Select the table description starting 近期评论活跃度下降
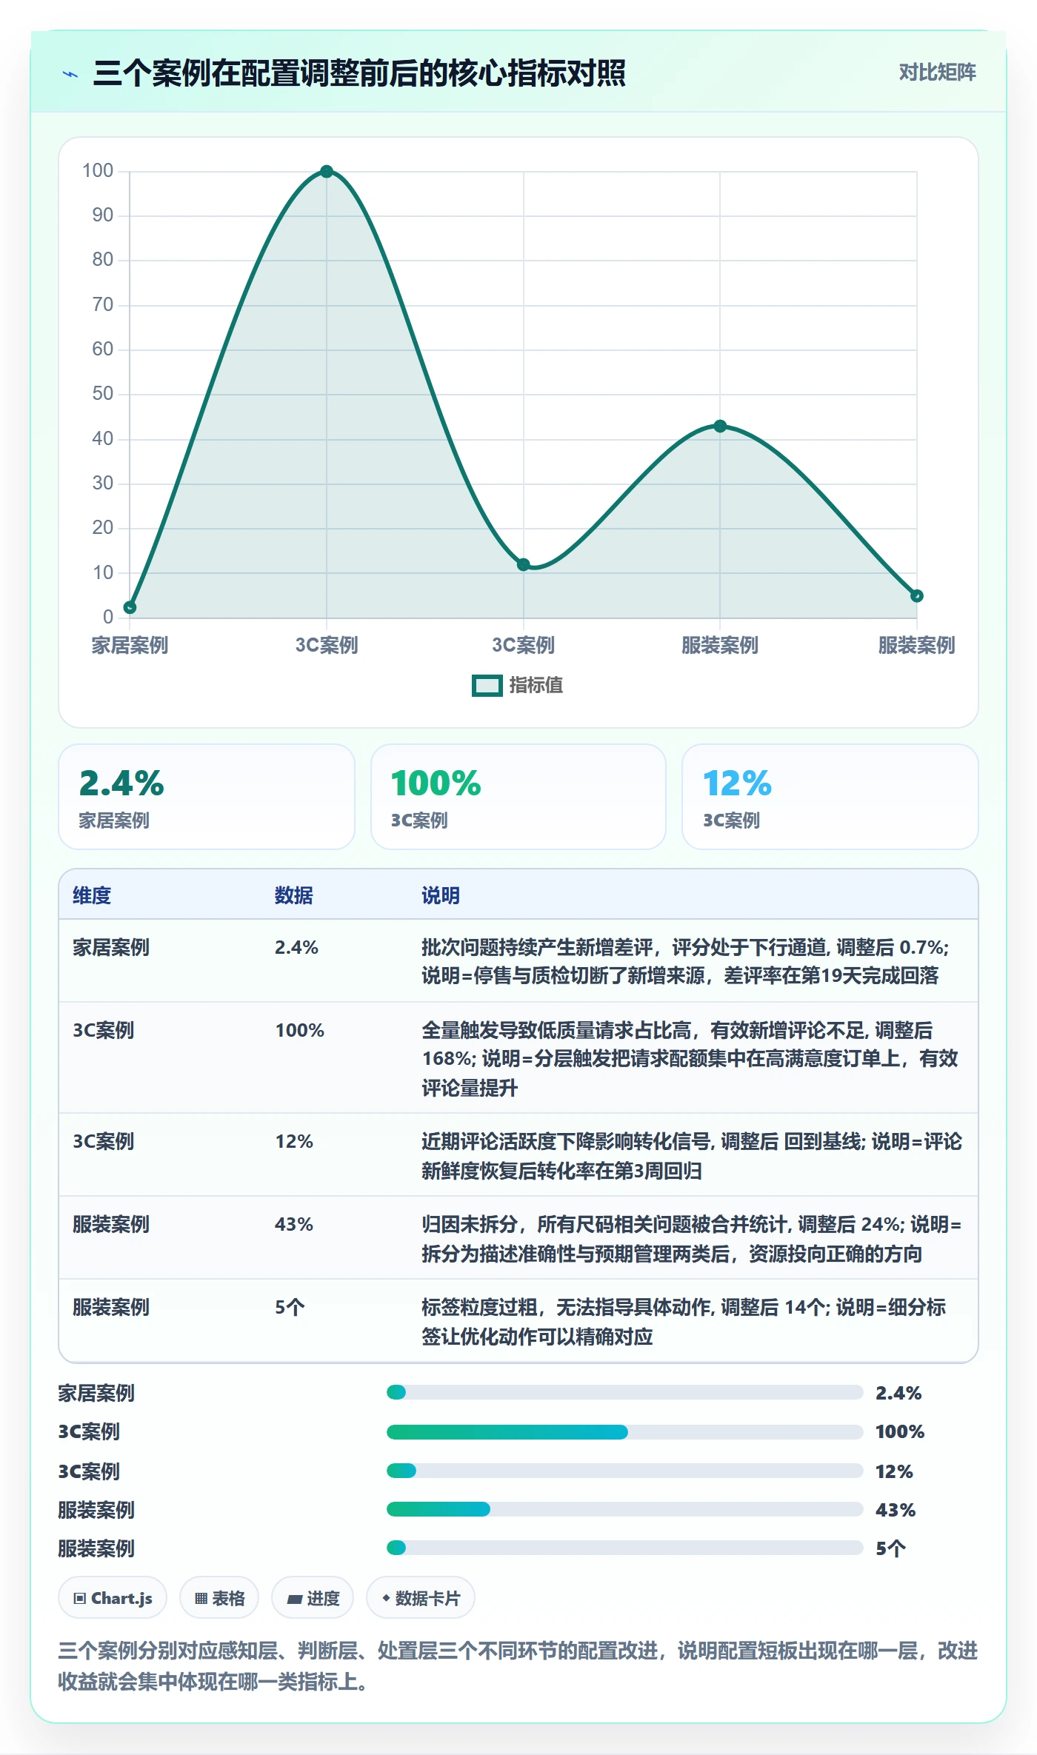The image size is (1037, 1755). click(x=692, y=1156)
